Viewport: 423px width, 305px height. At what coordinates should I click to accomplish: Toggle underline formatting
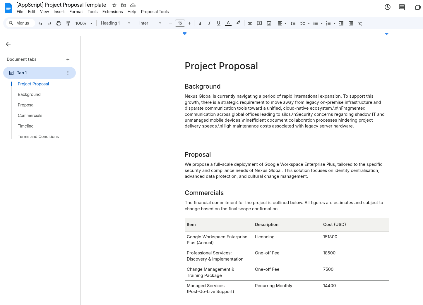pos(218,23)
